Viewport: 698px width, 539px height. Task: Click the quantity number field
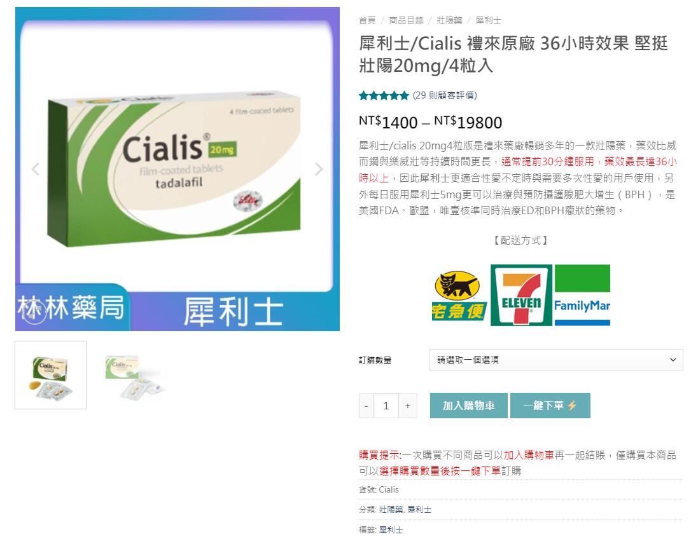click(386, 406)
